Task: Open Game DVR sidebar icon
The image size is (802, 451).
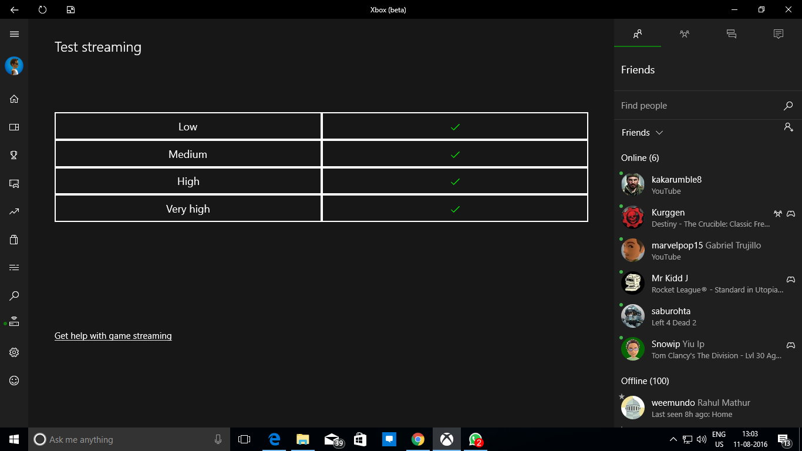Action: coord(14,183)
